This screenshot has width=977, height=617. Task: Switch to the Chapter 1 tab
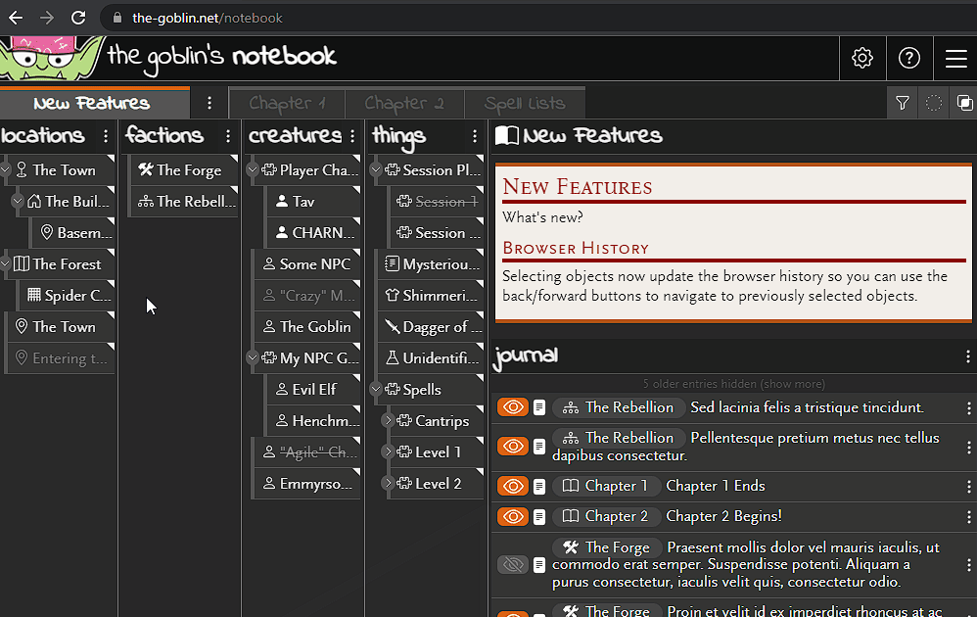pyautogui.click(x=287, y=104)
